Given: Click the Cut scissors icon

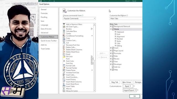Looking at the screenshot, I should (64, 43).
